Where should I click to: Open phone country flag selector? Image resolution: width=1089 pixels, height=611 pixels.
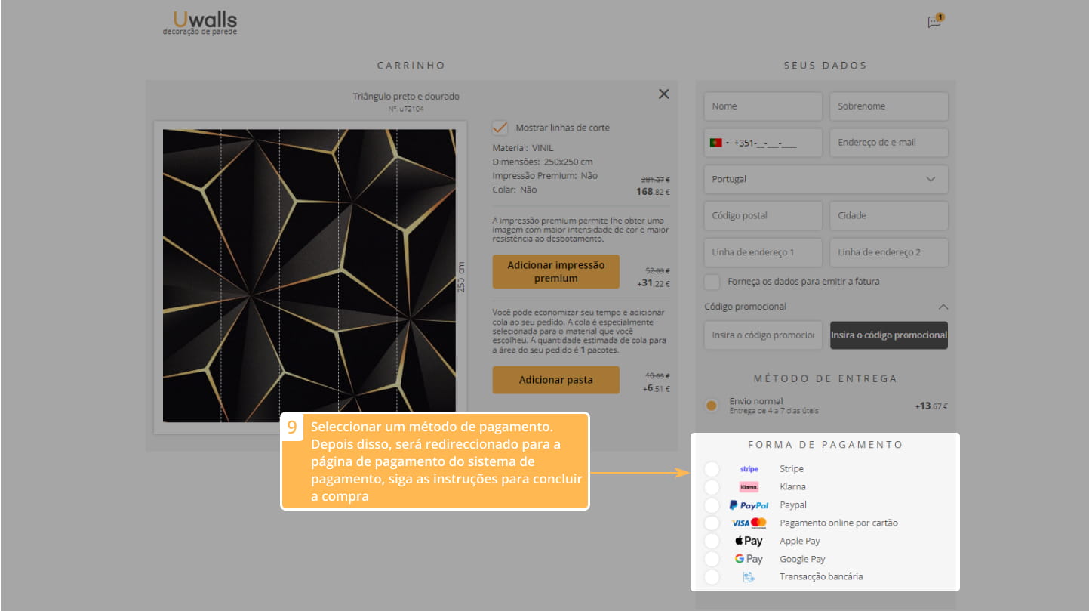[x=718, y=143]
